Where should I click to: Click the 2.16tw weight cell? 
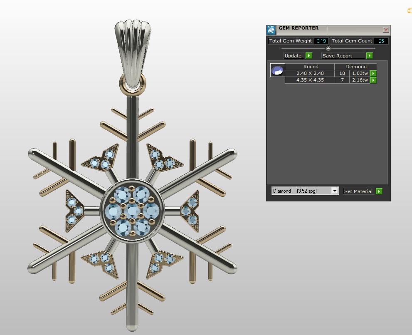coord(360,80)
